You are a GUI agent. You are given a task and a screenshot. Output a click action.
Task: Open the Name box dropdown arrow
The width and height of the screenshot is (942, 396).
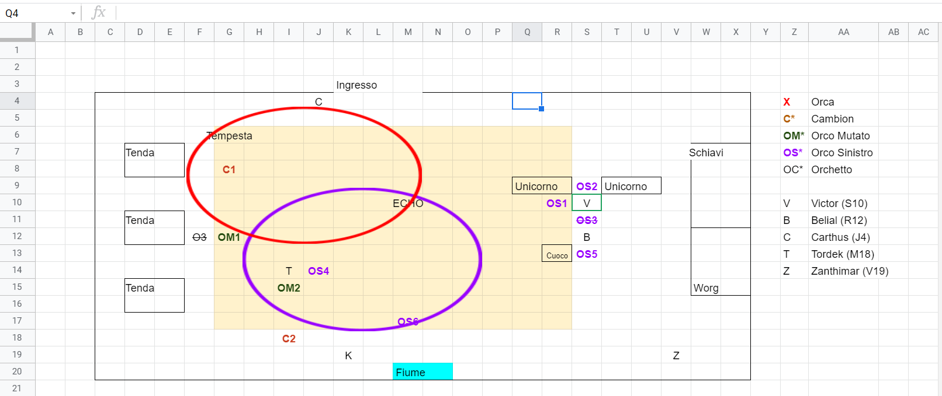73,13
